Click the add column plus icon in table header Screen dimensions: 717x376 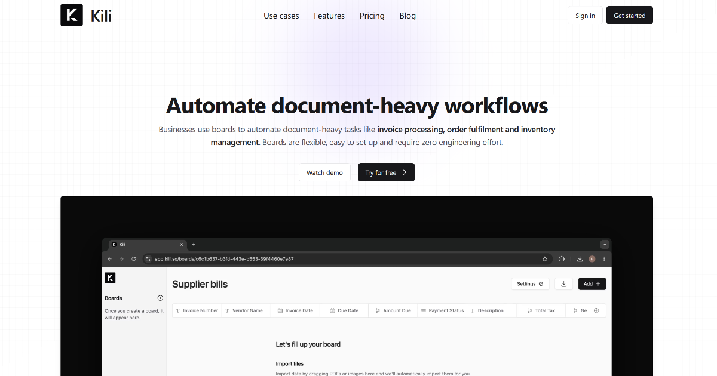click(596, 310)
